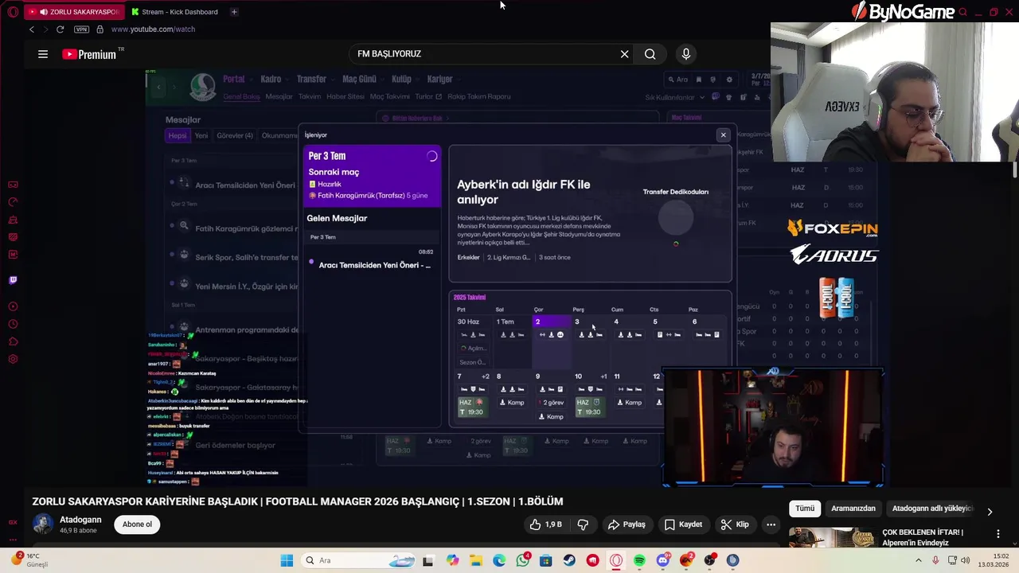Open the ÇOK BEKLENEN İFTAR video thumbnail
1019x573 pixels.
point(833,537)
